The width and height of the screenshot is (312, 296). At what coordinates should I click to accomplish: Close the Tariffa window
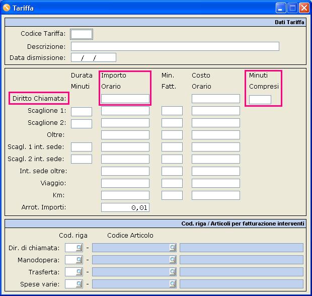coord(304,8)
